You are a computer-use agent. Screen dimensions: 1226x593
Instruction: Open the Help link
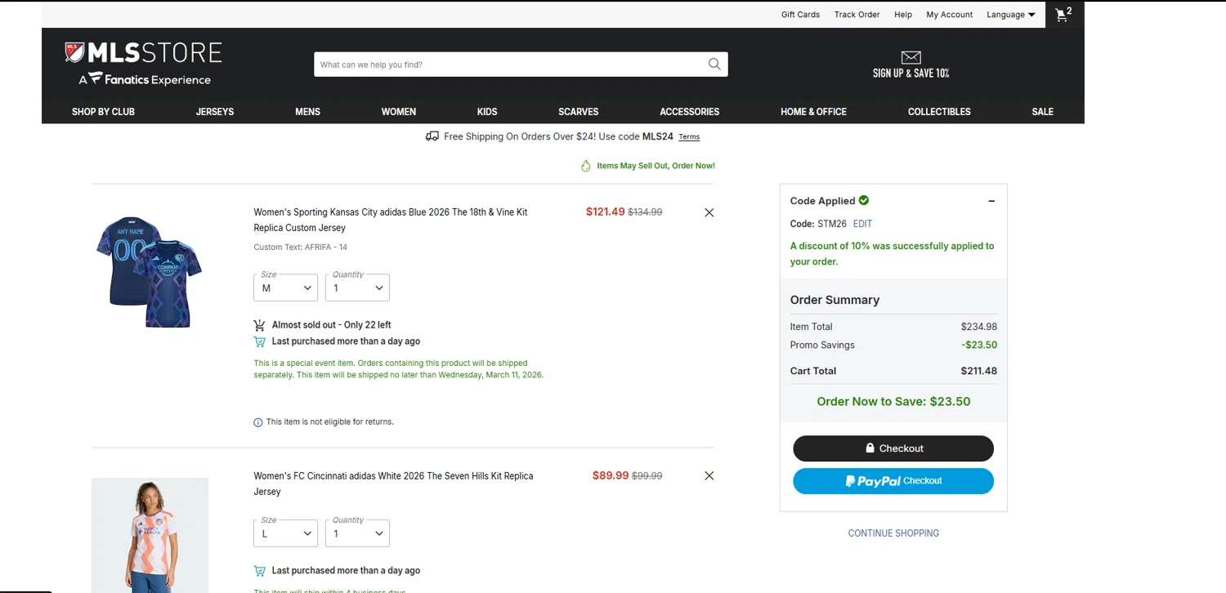pyautogui.click(x=903, y=15)
